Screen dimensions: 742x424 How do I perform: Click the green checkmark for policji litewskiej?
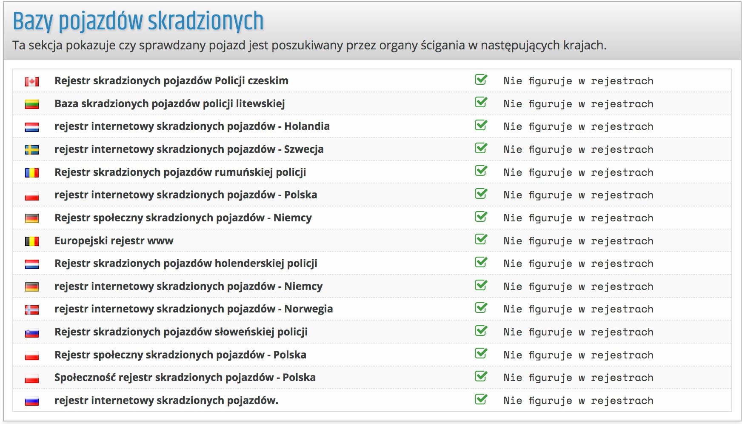tap(481, 102)
